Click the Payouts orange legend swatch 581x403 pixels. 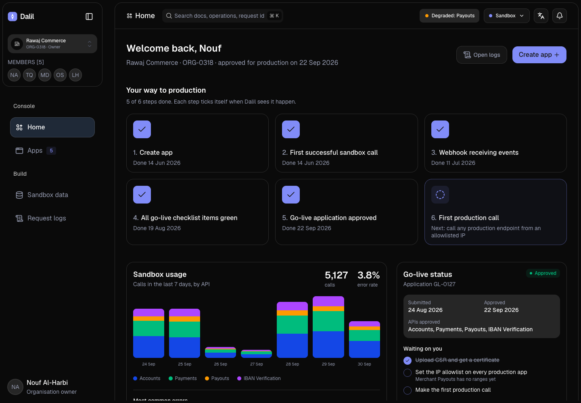[207, 378]
